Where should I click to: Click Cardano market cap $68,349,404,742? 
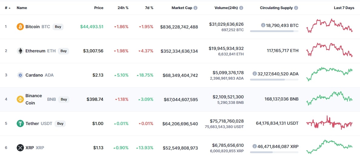pos(180,75)
